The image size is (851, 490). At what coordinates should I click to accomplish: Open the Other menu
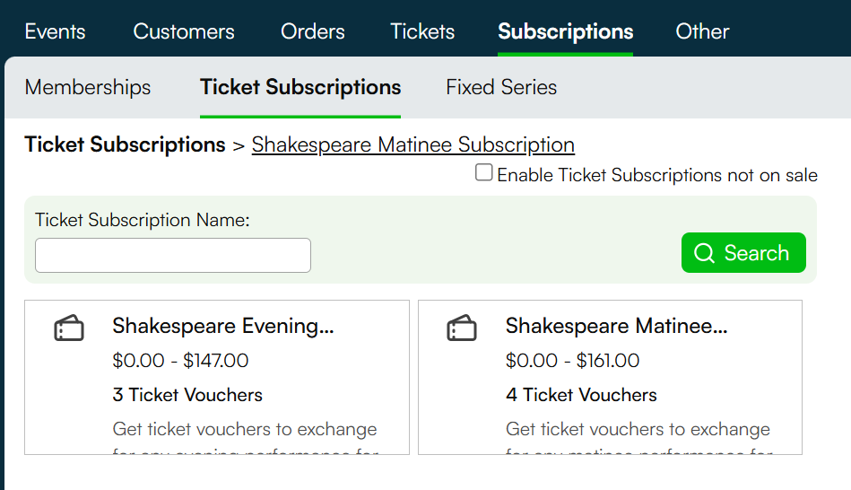(702, 31)
